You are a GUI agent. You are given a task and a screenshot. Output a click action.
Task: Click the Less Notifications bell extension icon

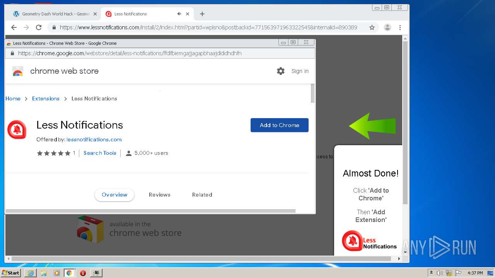[x=17, y=130]
